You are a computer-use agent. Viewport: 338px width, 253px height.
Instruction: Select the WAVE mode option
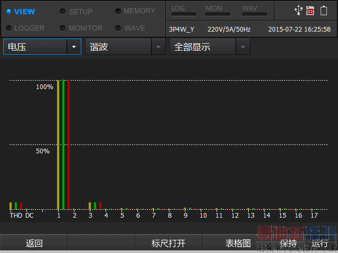tap(130, 28)
